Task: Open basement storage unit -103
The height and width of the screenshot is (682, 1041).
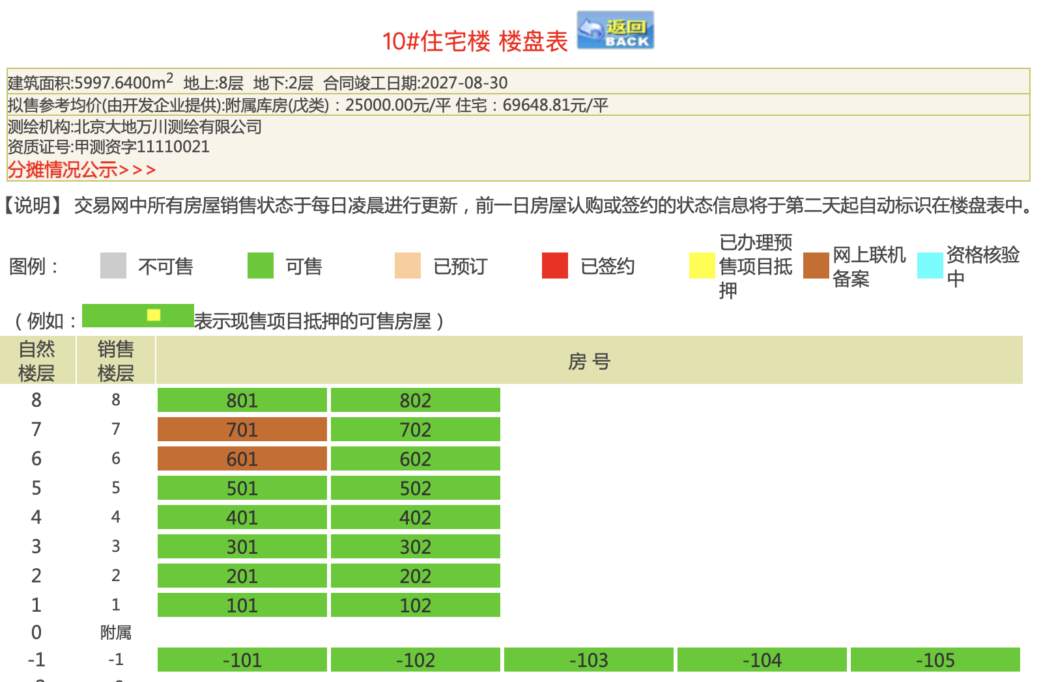Action: tap(588, 660)
